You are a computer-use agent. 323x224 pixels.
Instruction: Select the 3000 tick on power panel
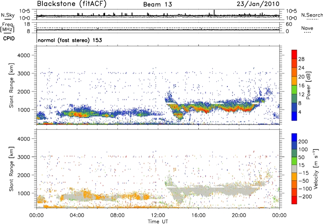(x=23, y=74)
